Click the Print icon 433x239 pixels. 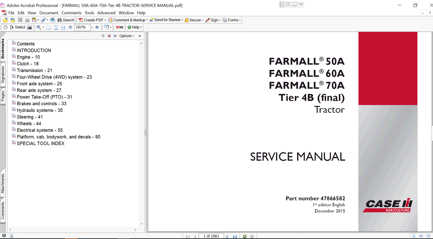28,20
